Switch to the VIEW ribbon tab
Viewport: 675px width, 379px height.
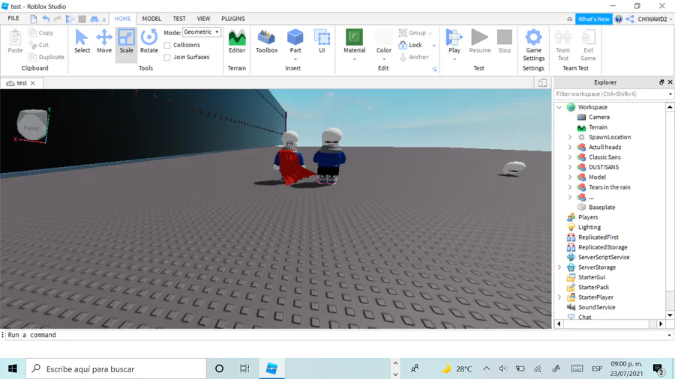(203, 19)
